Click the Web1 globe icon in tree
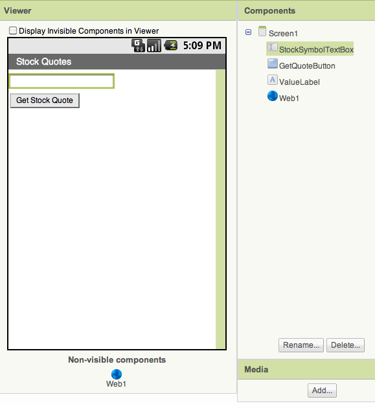This screenshot has height=408, width=375. click(273, 96)
